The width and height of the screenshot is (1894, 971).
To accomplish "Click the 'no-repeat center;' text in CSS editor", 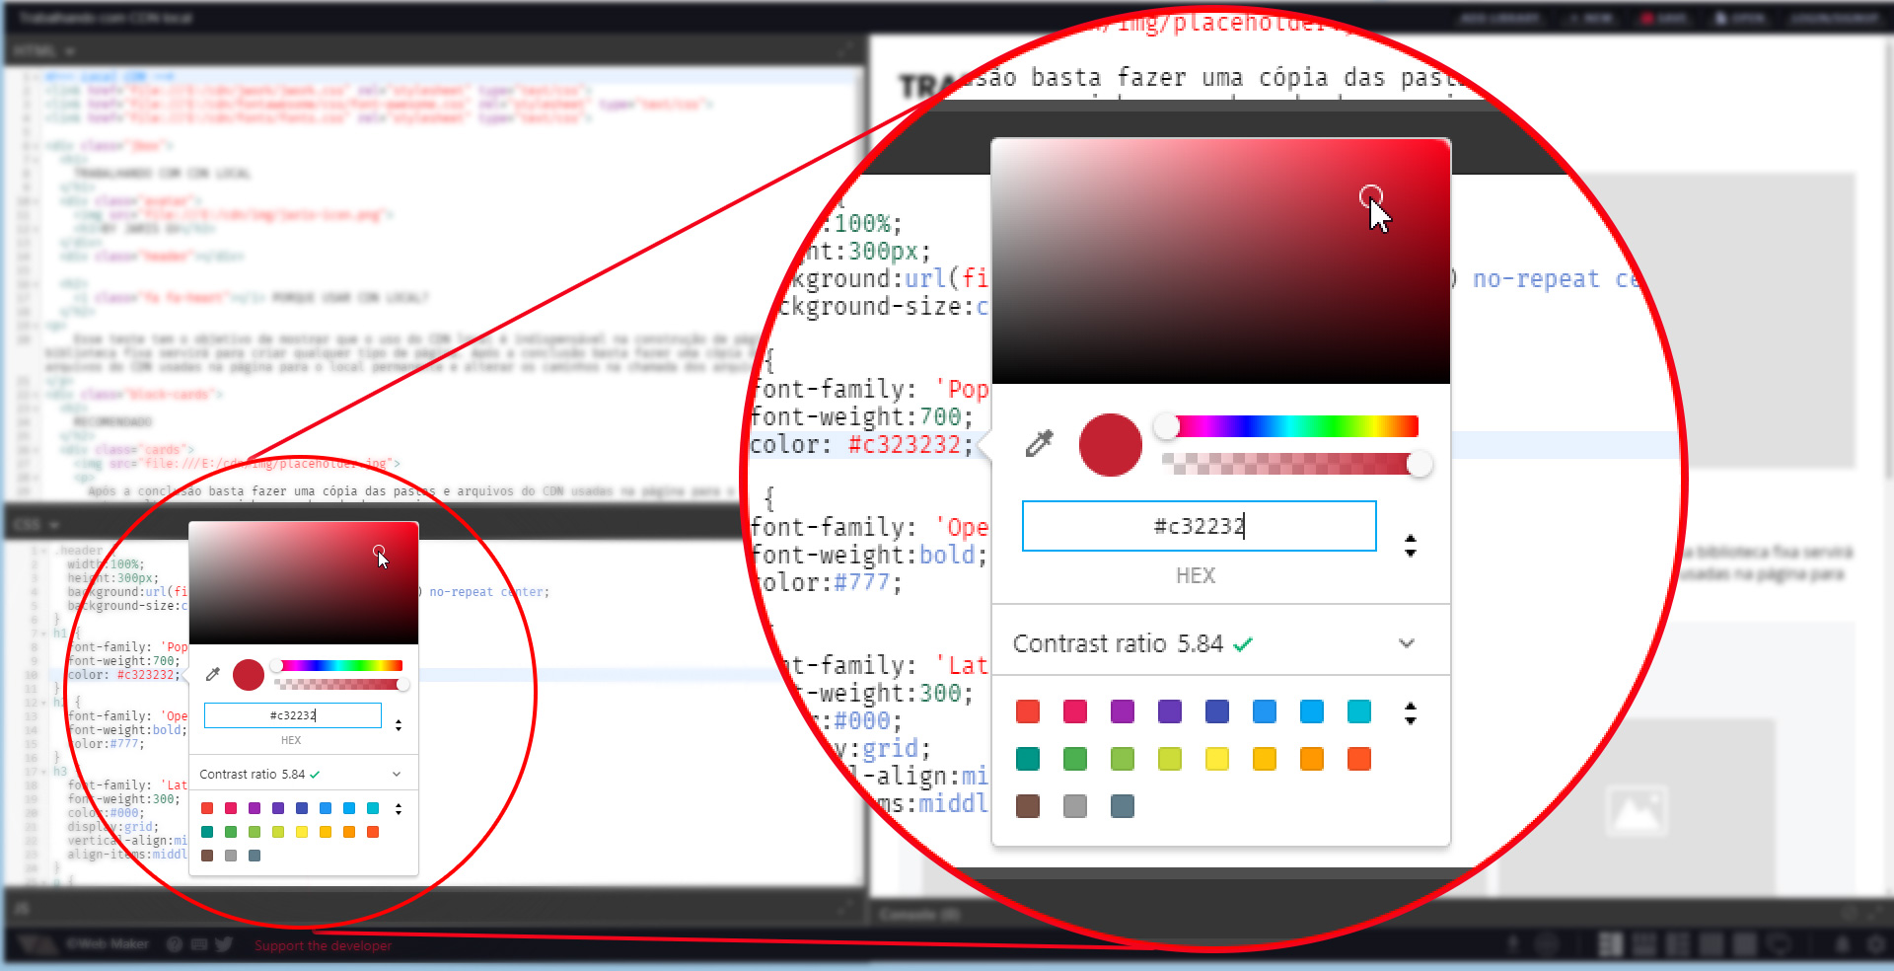I will click(489, 592).
